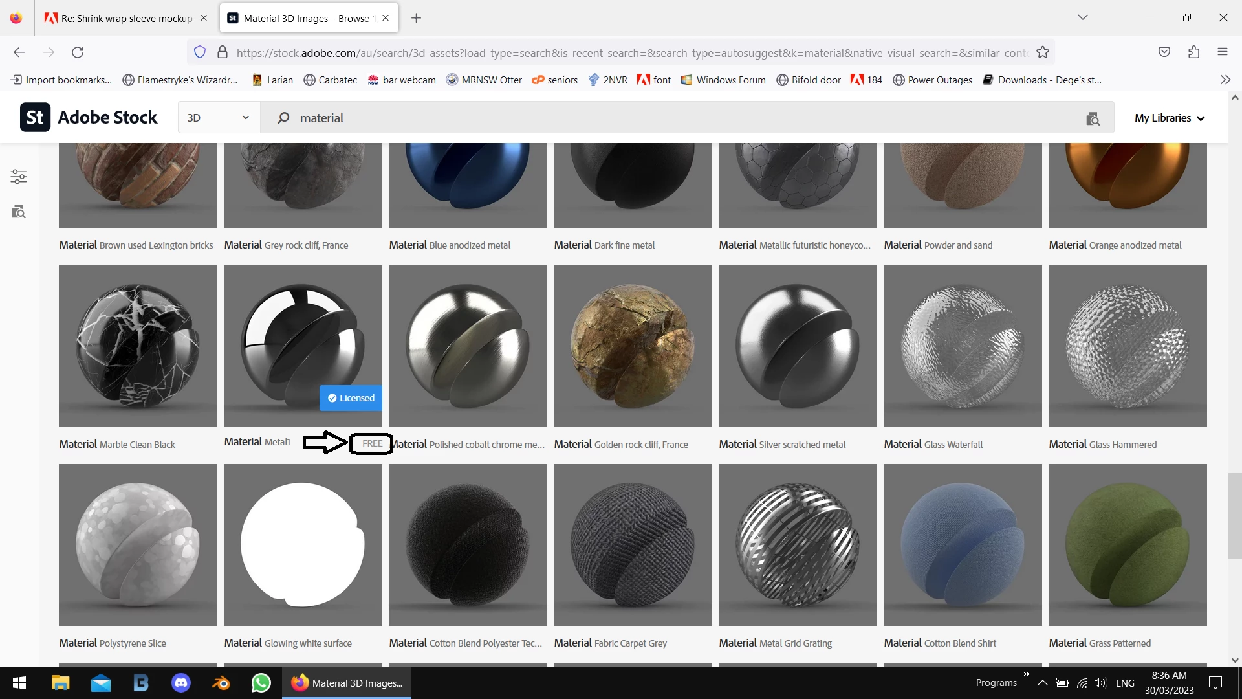Expand the 3D asset type dropdown

click(x=219, y=118)
